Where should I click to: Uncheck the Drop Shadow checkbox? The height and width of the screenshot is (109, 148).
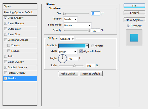tap(5, 18)
